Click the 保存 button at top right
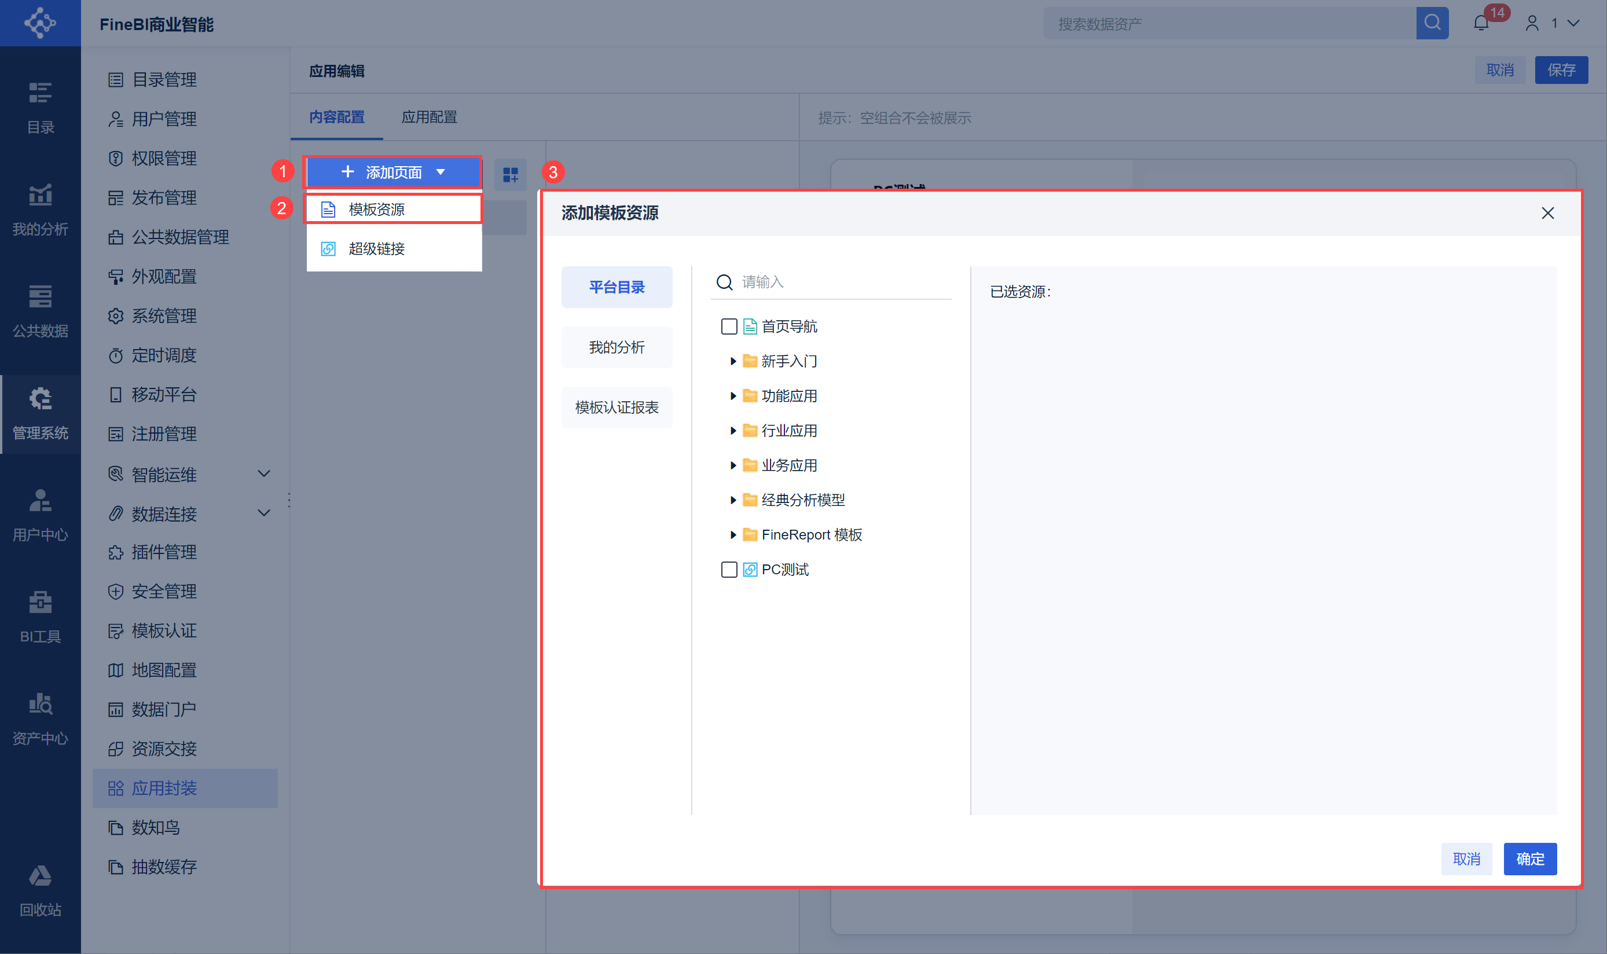Viewport: 1607px width, 954px height. click(x=1561, y=70)
